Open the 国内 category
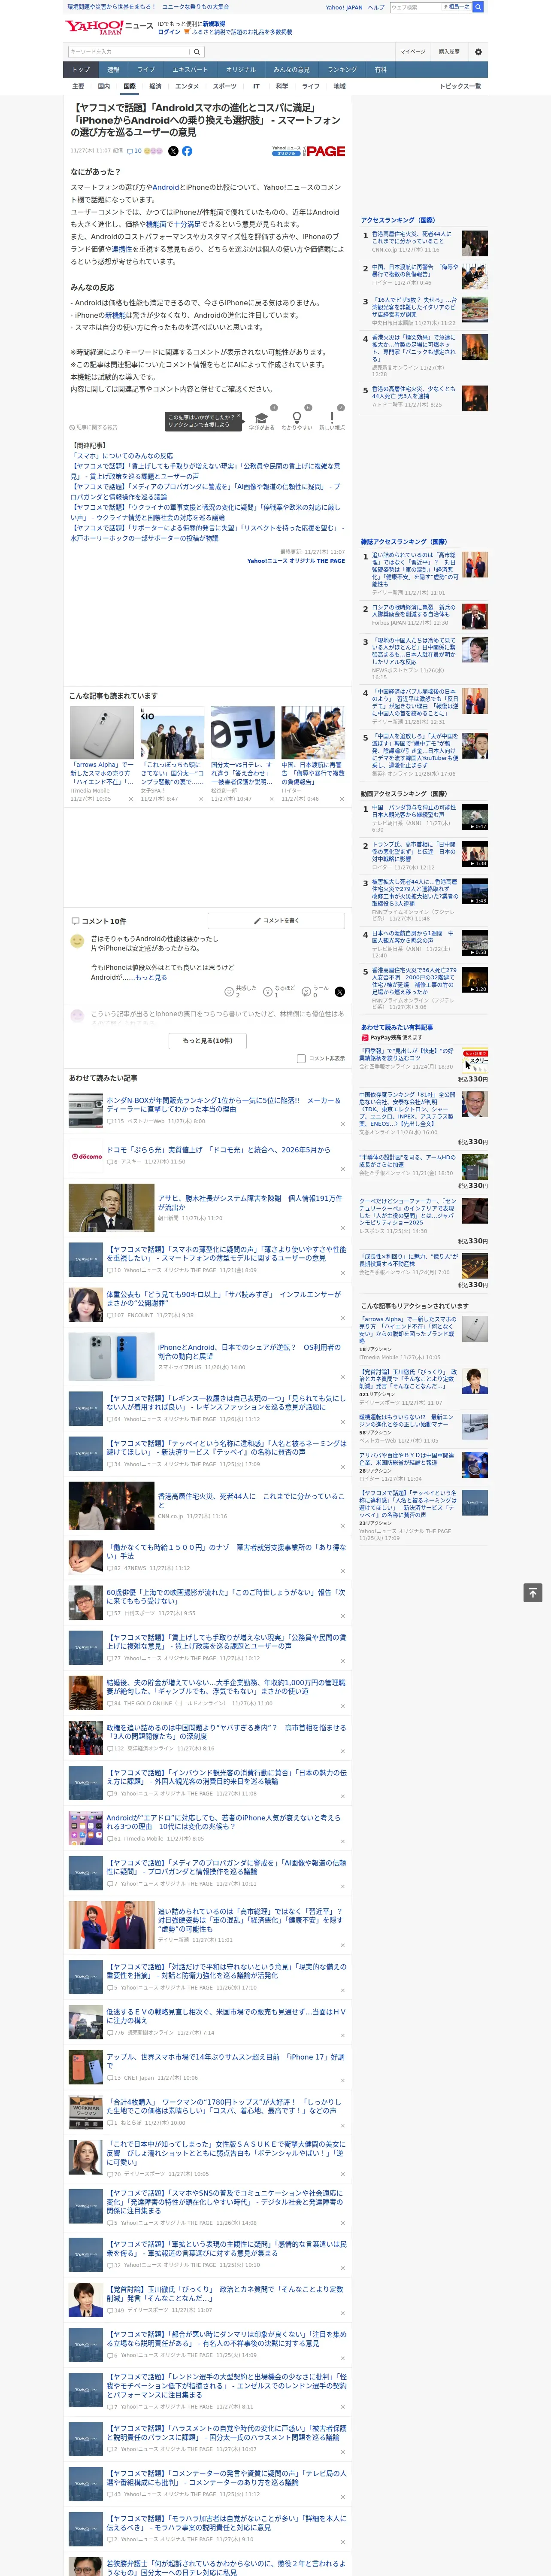This screenshot has width=551, height=2576. tap(104, 86)
